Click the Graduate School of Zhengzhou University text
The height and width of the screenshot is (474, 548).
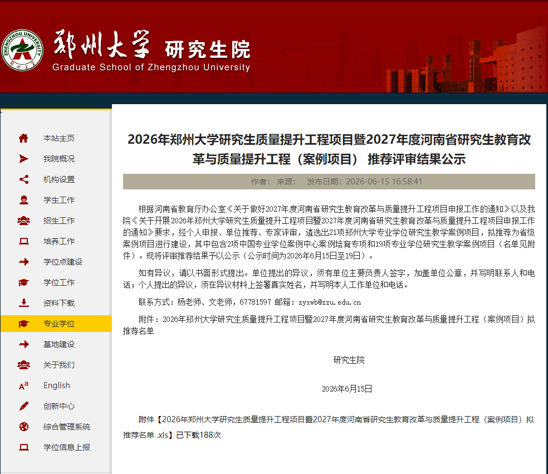(x=151, y=67)
